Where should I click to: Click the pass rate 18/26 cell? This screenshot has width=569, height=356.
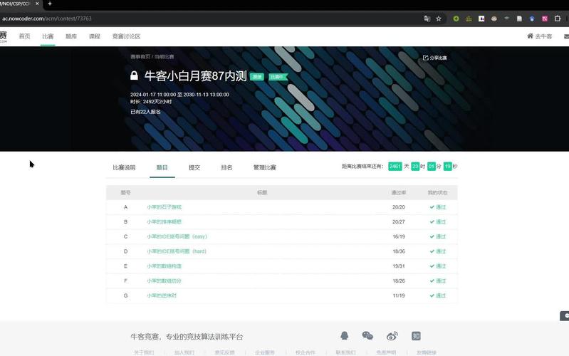pyautogui.click(x=399, y=281)
